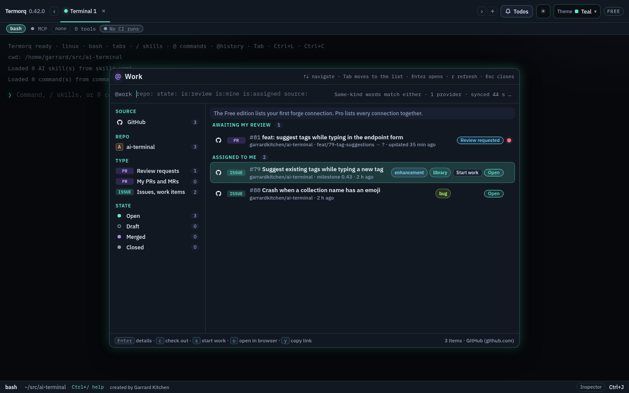629x393 pixels.
Task: Click the library label on #79
Action: pos(440,172)
